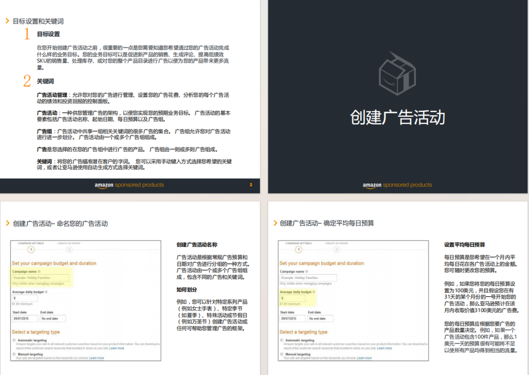
Task: Click the Amazon logo in the left slide footer
Action: click(103, 185)
